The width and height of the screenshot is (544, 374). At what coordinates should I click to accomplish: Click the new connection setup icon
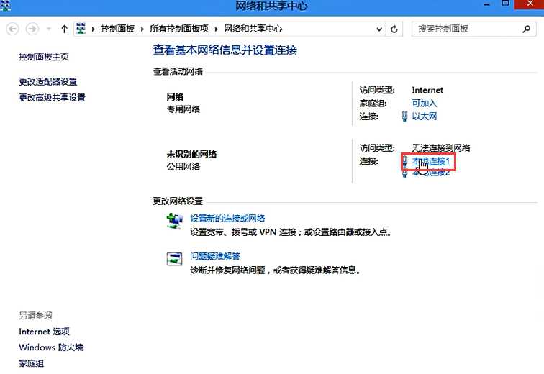coord(175,222)
